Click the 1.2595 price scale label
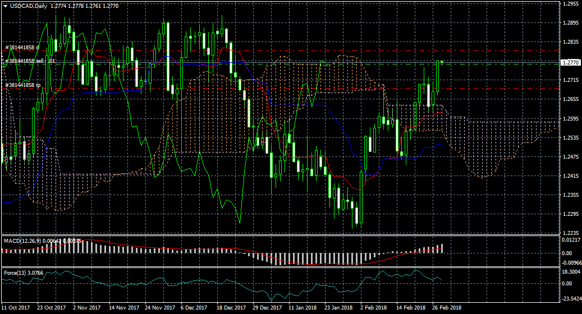Viewport: 582px width, 314px height. (571, 118)
